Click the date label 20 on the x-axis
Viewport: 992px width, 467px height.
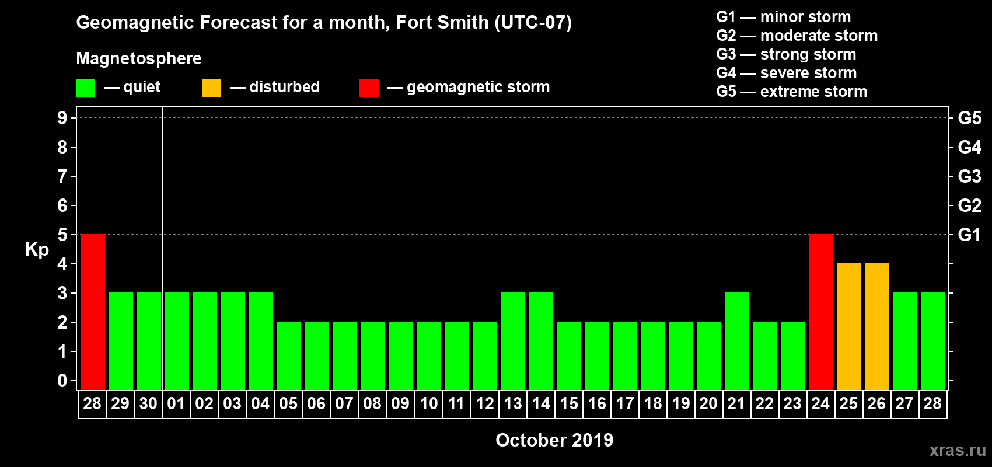point(708,403)
